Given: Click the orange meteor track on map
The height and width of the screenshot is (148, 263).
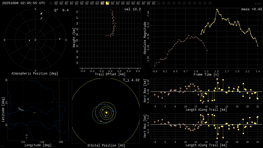Looking at the screenshot, I should [34, 113].
